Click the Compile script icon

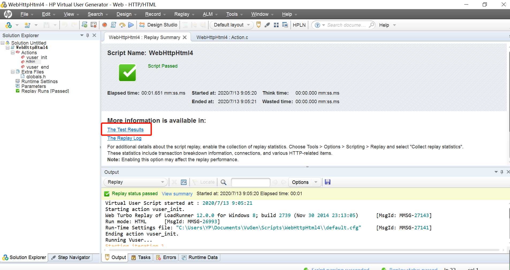tap(113, 25)
